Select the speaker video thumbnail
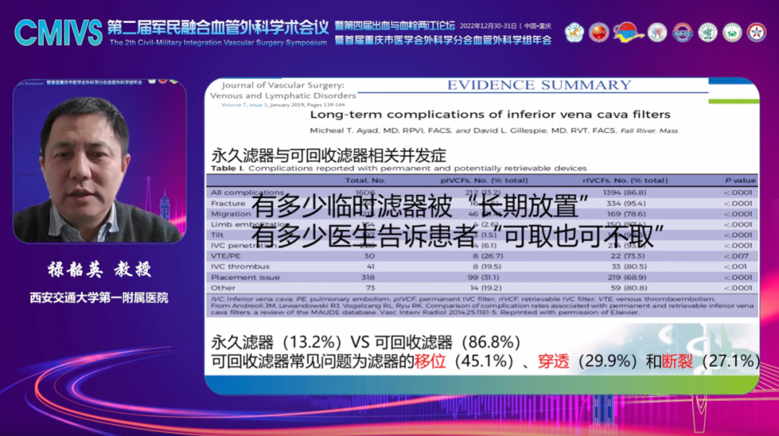 100,161
